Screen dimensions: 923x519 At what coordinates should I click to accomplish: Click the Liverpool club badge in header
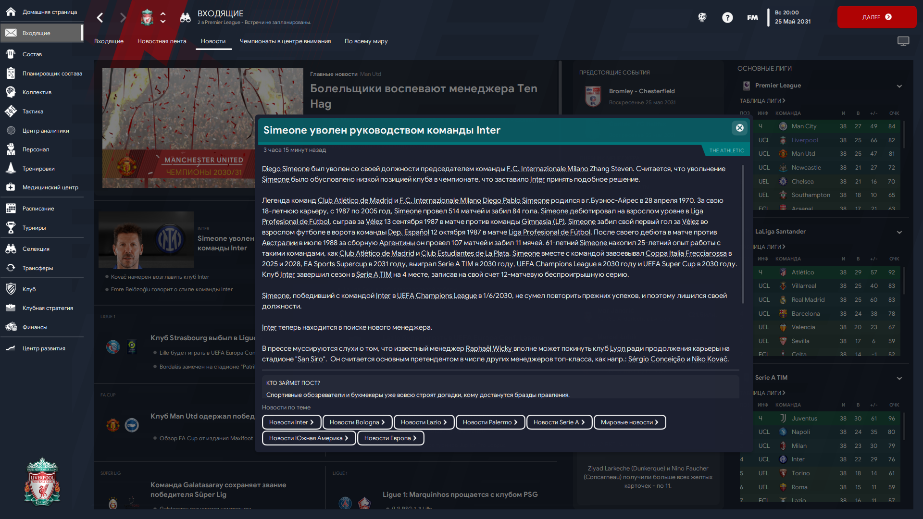point(147,18)
